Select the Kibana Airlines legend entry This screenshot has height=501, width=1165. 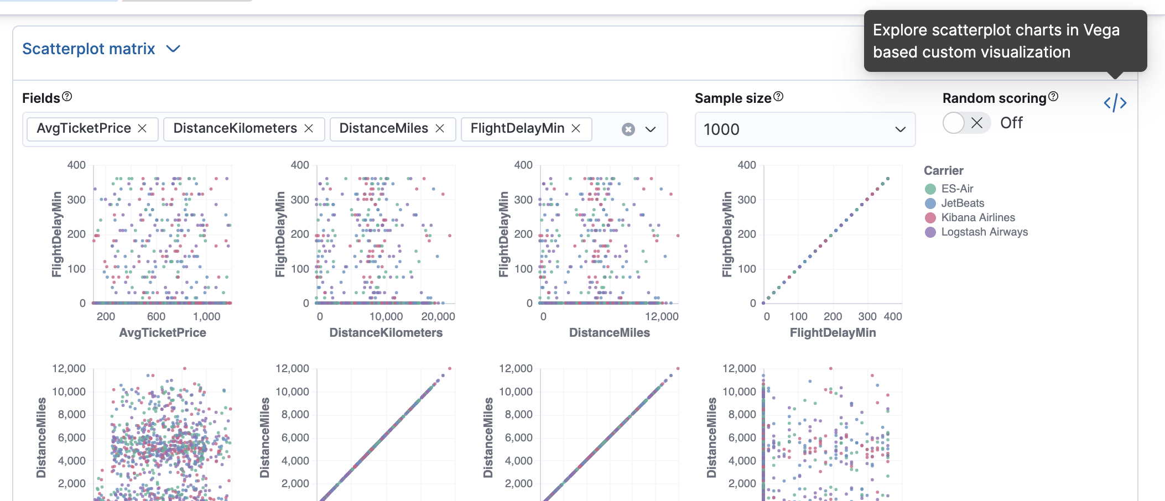click(x=979, y=217)
